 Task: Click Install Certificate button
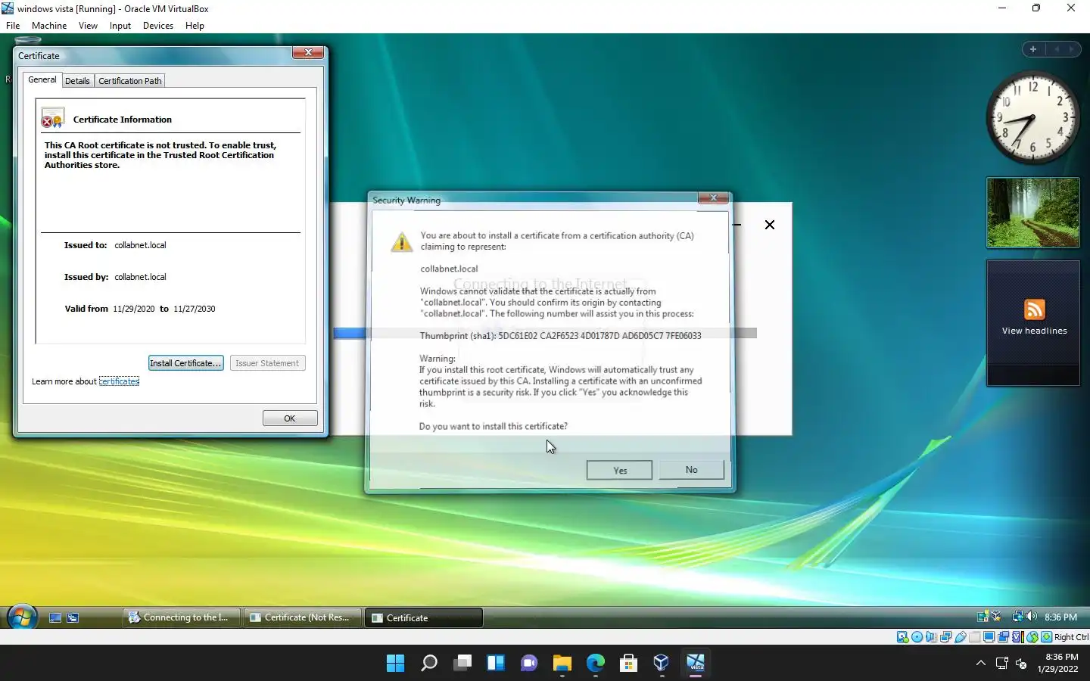(x=185, y=363)
